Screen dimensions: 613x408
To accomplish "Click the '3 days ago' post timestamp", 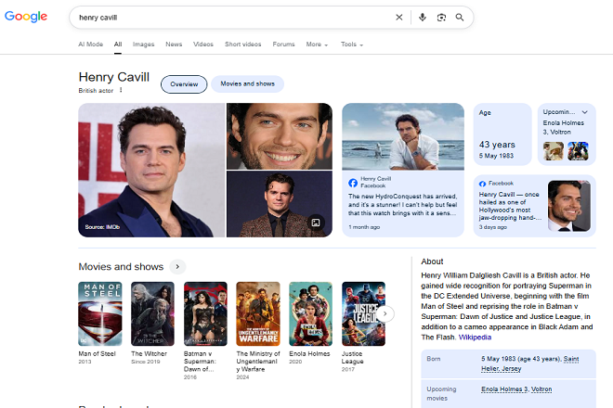I will tap(493, 227).
